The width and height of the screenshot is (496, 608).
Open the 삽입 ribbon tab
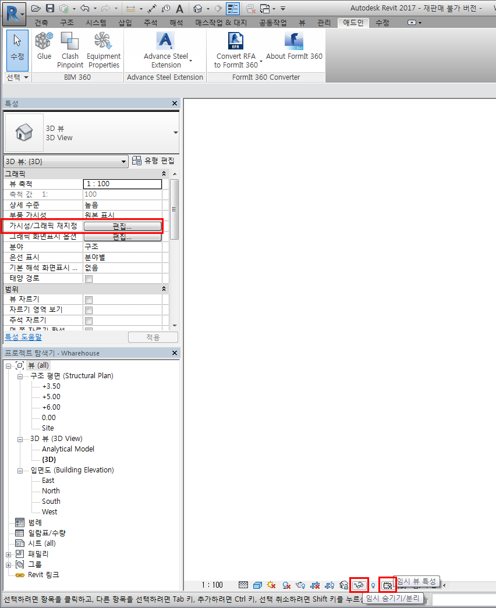tap(125, 23)
